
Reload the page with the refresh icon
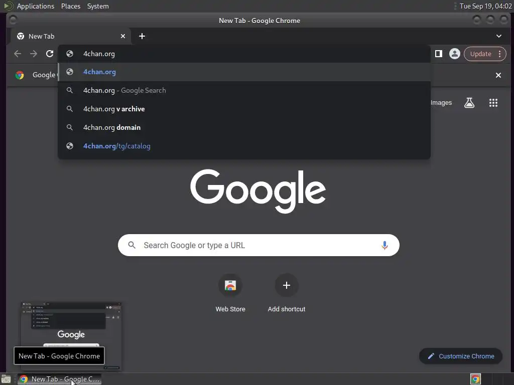tap(50, 54)
